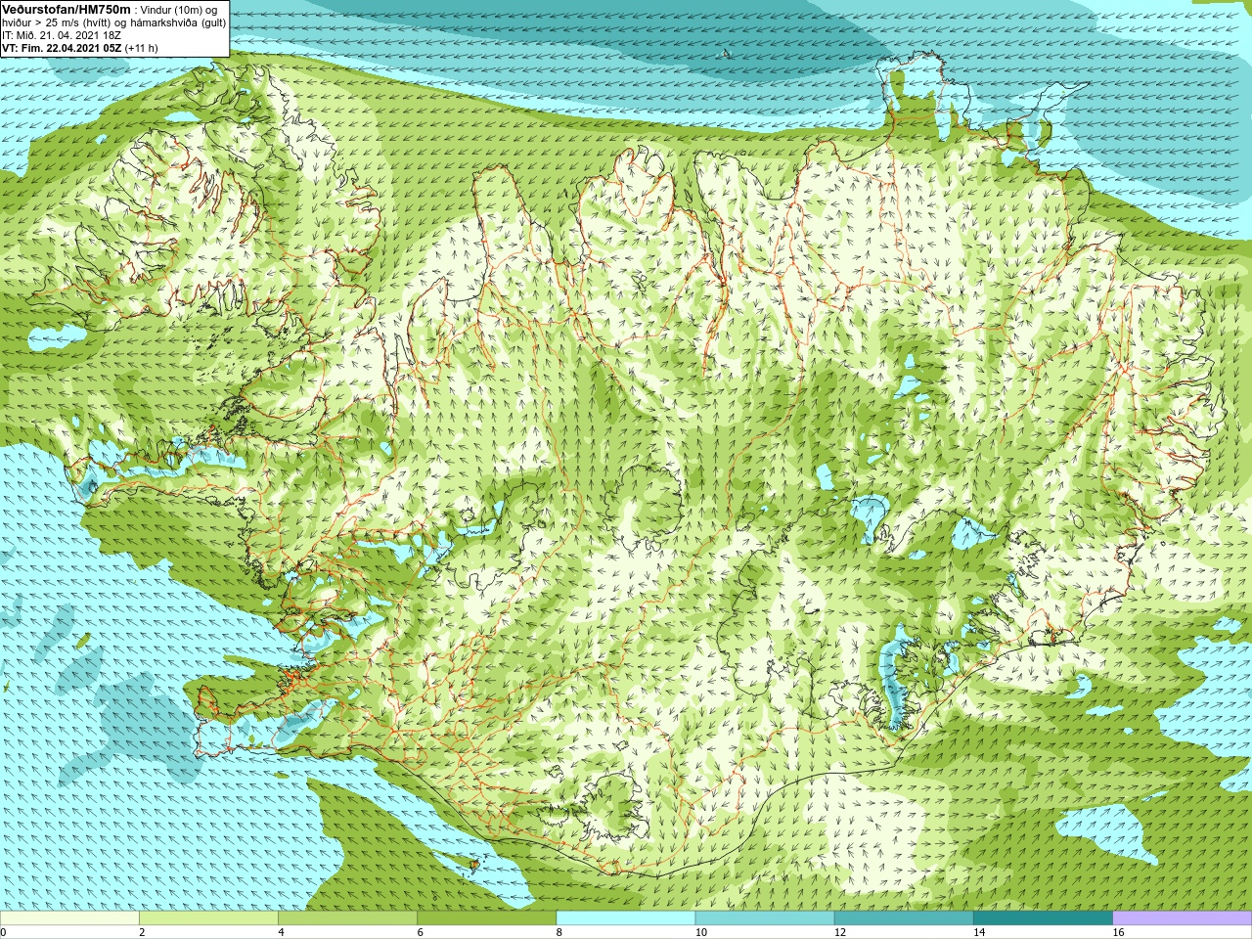Click the legend scale label "6"
This screenshot has height=939, width=1252.
(x=420, y=932)
